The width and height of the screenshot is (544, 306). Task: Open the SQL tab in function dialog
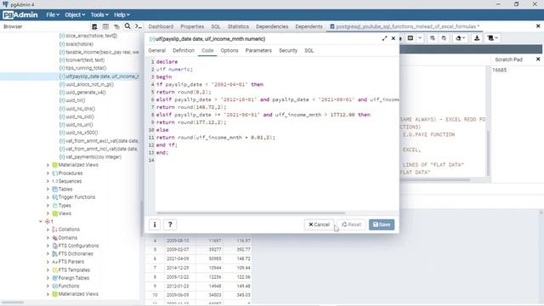click(x=309, y=51)
